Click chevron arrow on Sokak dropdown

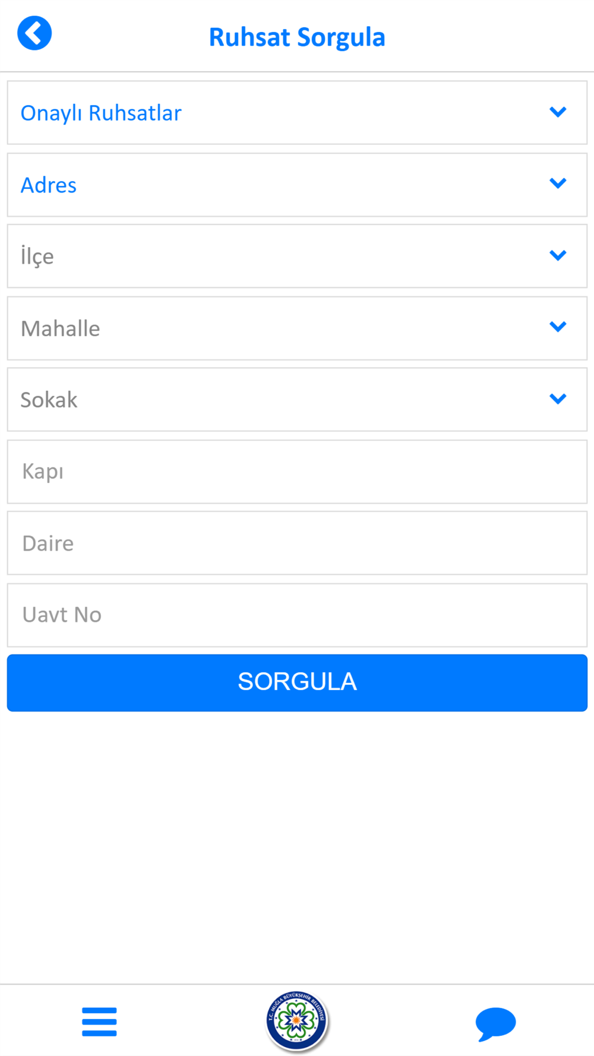click(558, 399)
